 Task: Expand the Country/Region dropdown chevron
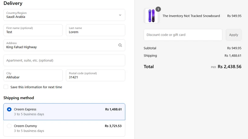(120, 15)
